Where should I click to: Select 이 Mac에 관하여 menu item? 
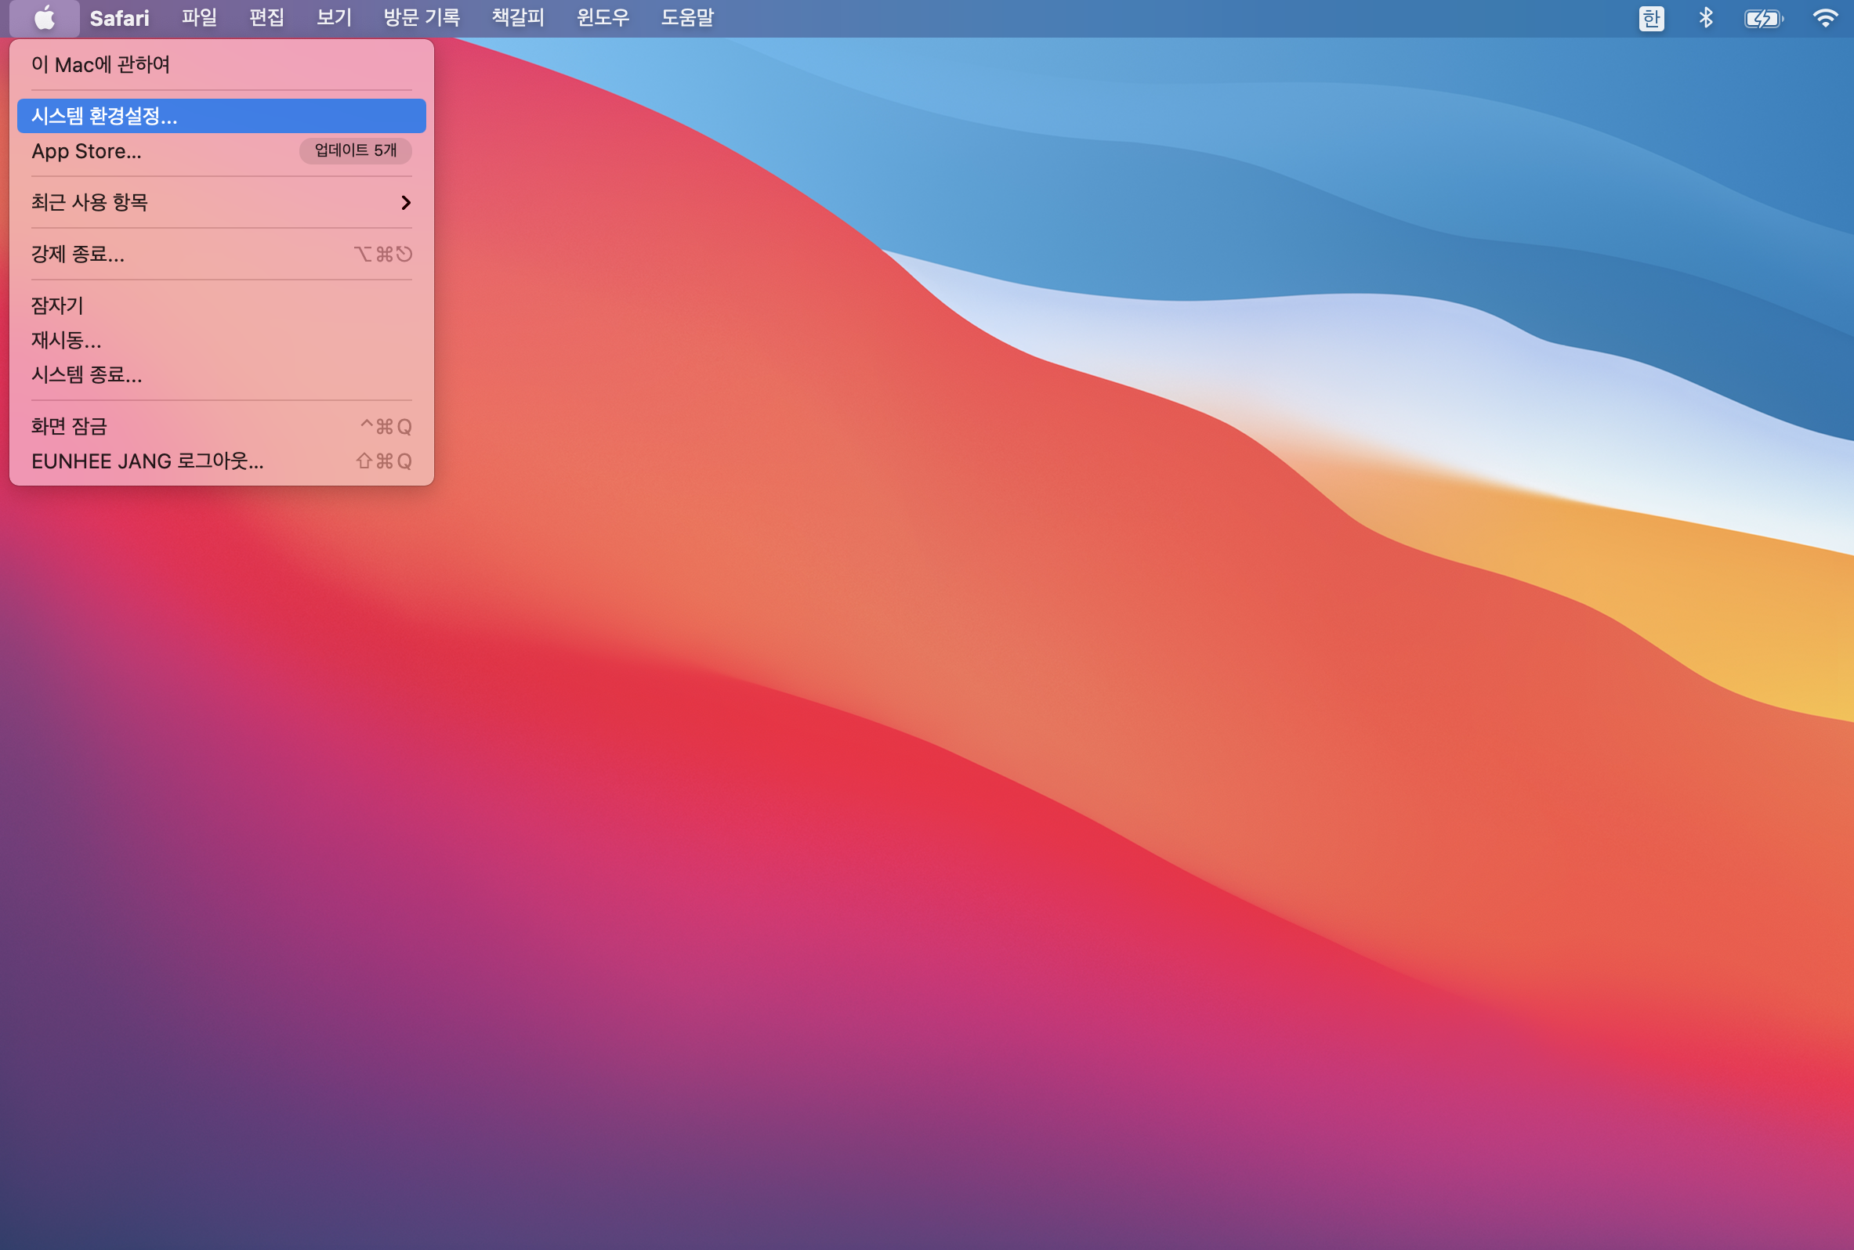point(100,64)
